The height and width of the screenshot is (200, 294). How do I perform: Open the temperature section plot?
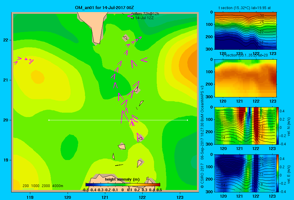(x=245, y=31)
